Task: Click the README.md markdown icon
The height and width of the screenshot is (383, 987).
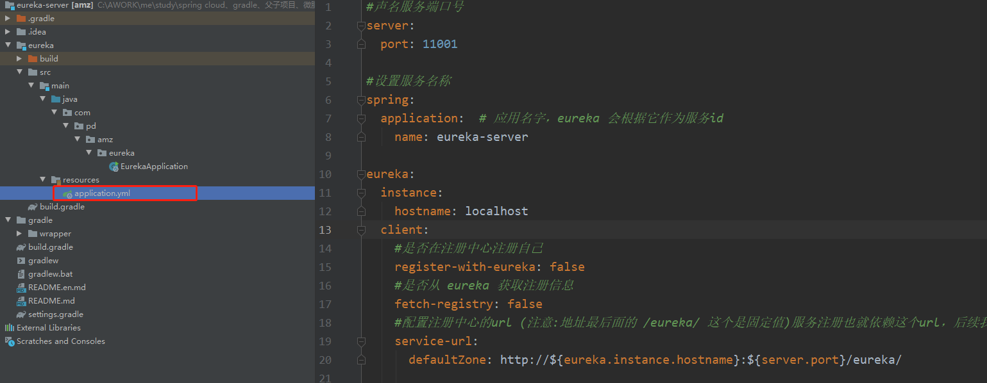Action: (x=21, y=301)
